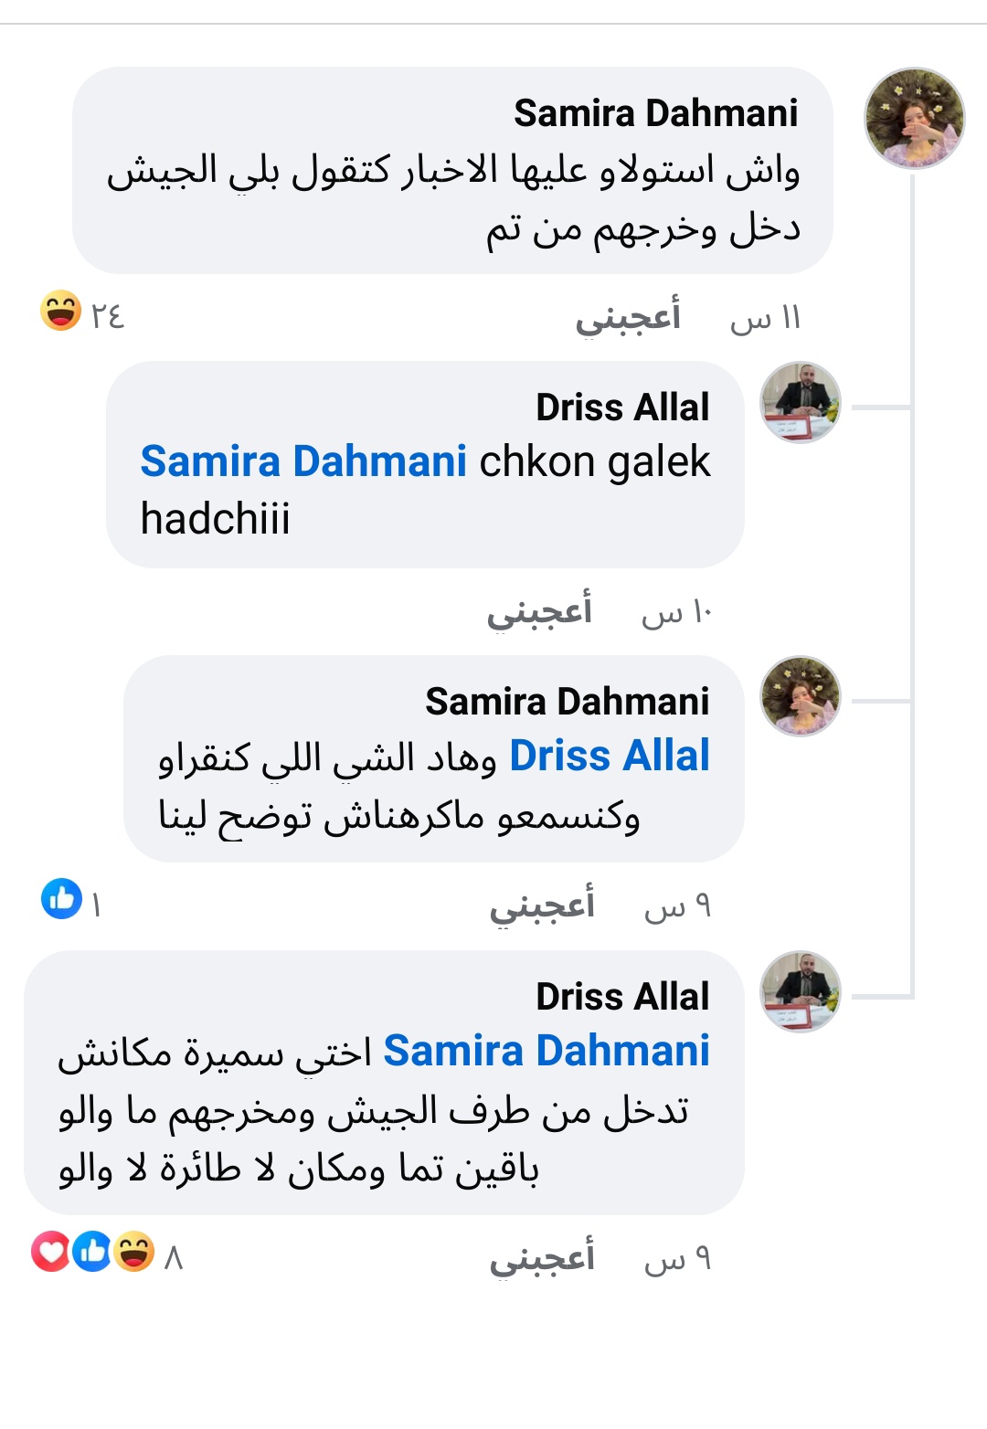Click blue Samira Dahmani mention before 'chkon galek'
Viewport: 987px width, 1429px height.
pyautogui.click(x=303, y=461)
